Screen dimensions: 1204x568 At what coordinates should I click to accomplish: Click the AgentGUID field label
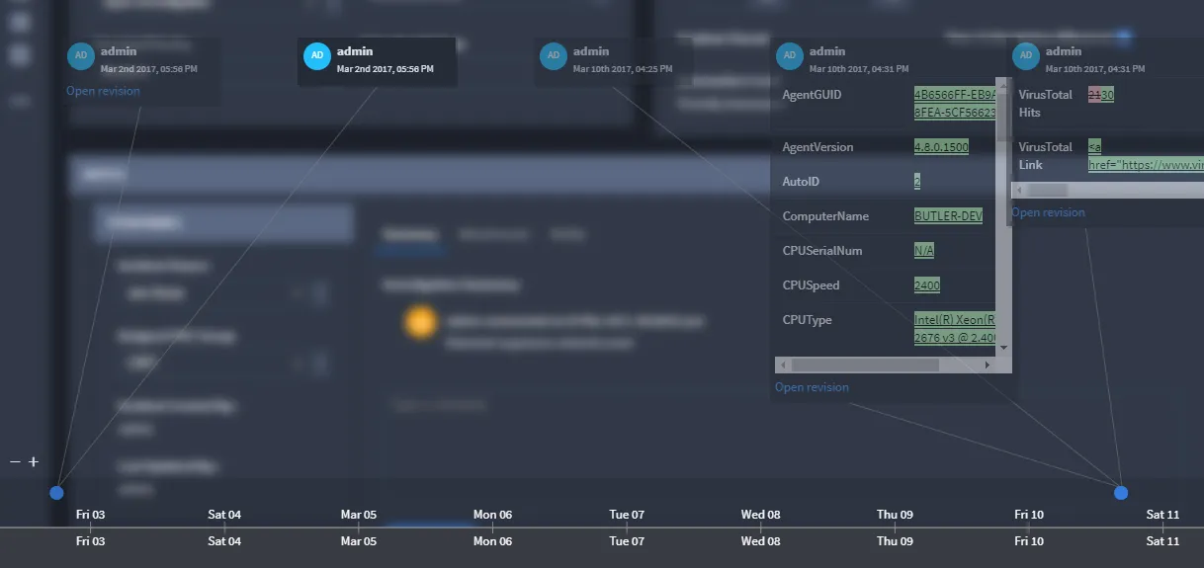(812, 95)
